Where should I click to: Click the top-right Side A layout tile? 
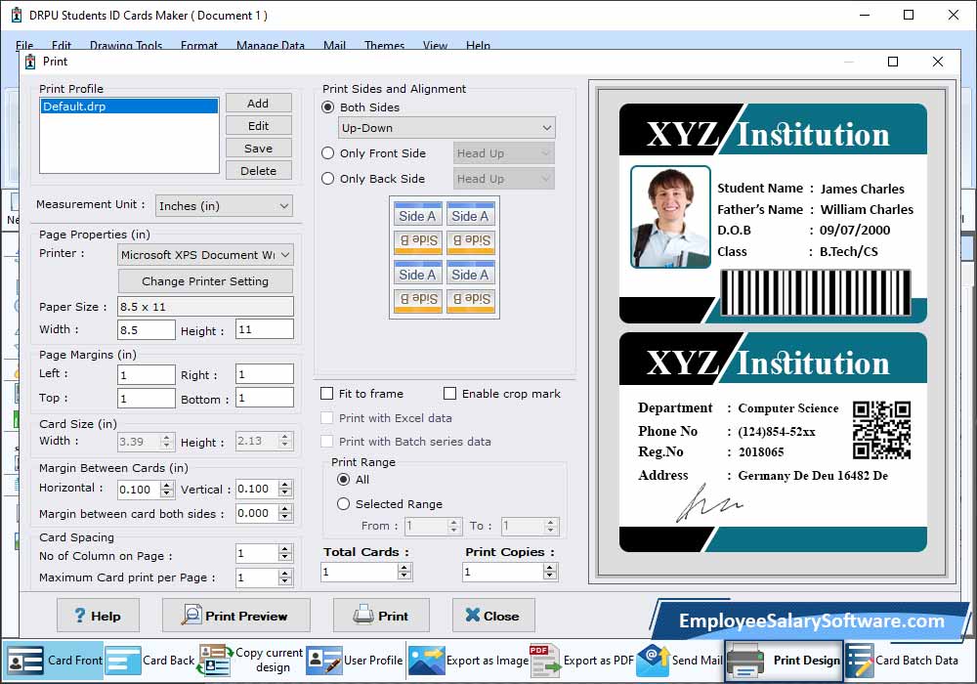coord(471,216)
